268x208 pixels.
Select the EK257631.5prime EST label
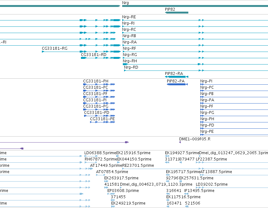196,178
